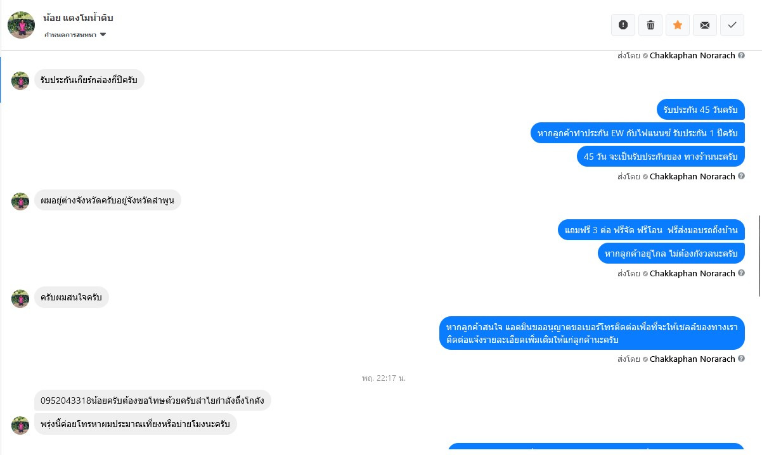Click help icon below ทางร้านนะครับ message
Viewport: 762px width, 455px height.
click(741, 176)
